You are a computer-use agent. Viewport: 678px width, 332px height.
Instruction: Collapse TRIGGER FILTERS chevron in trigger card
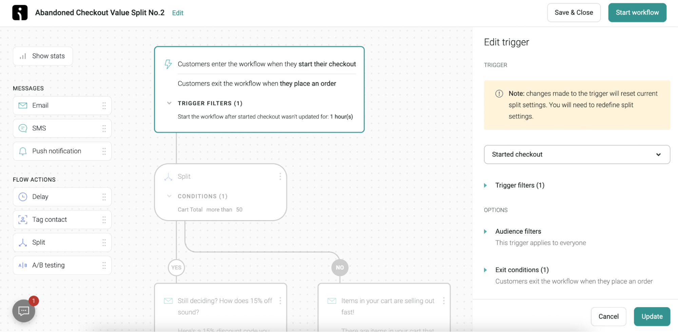[x=169, y=103]
